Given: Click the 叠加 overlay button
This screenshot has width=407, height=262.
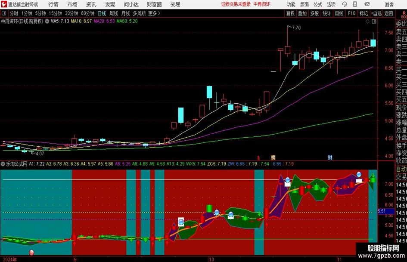Looking at the screenshot, I should 302,13.
